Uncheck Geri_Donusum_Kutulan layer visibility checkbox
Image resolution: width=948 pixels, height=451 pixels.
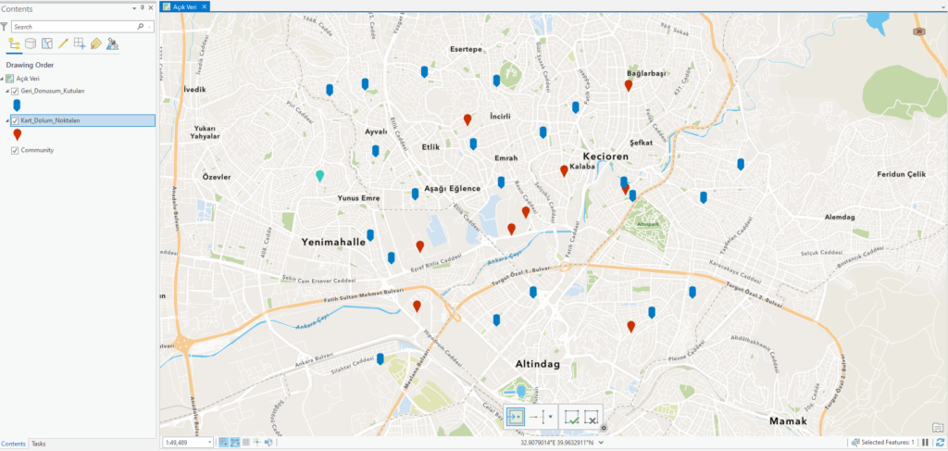[x=15, y=91]
